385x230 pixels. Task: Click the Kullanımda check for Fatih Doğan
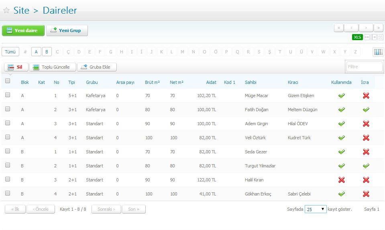point(342,110)
